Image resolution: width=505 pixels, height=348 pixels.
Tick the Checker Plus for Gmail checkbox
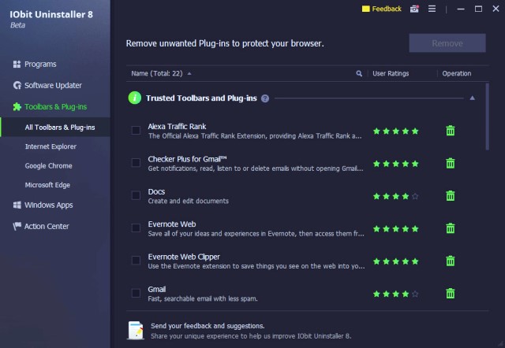click(136, 163)
